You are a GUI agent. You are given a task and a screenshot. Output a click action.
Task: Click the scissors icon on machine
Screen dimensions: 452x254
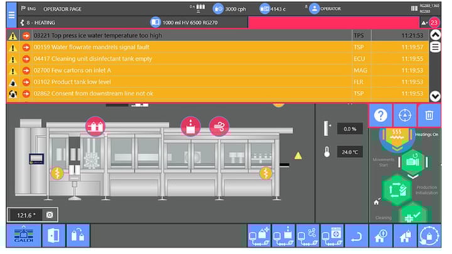220,125
